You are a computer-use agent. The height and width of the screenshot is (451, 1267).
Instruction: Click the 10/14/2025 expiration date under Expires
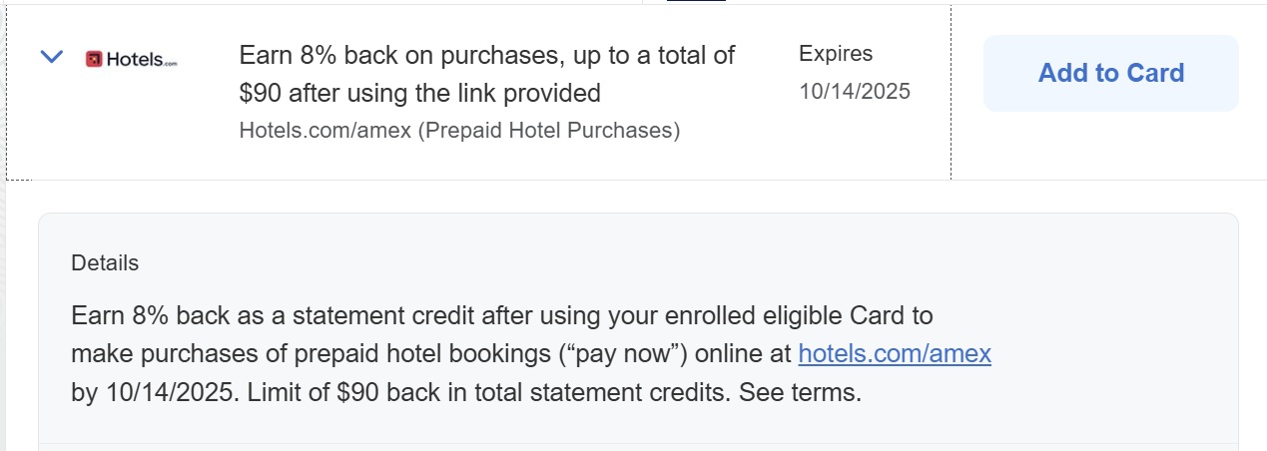click(x=855, y=92)
